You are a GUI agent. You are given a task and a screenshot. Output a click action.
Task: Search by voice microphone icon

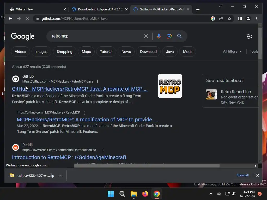click(x=159, y=36)
